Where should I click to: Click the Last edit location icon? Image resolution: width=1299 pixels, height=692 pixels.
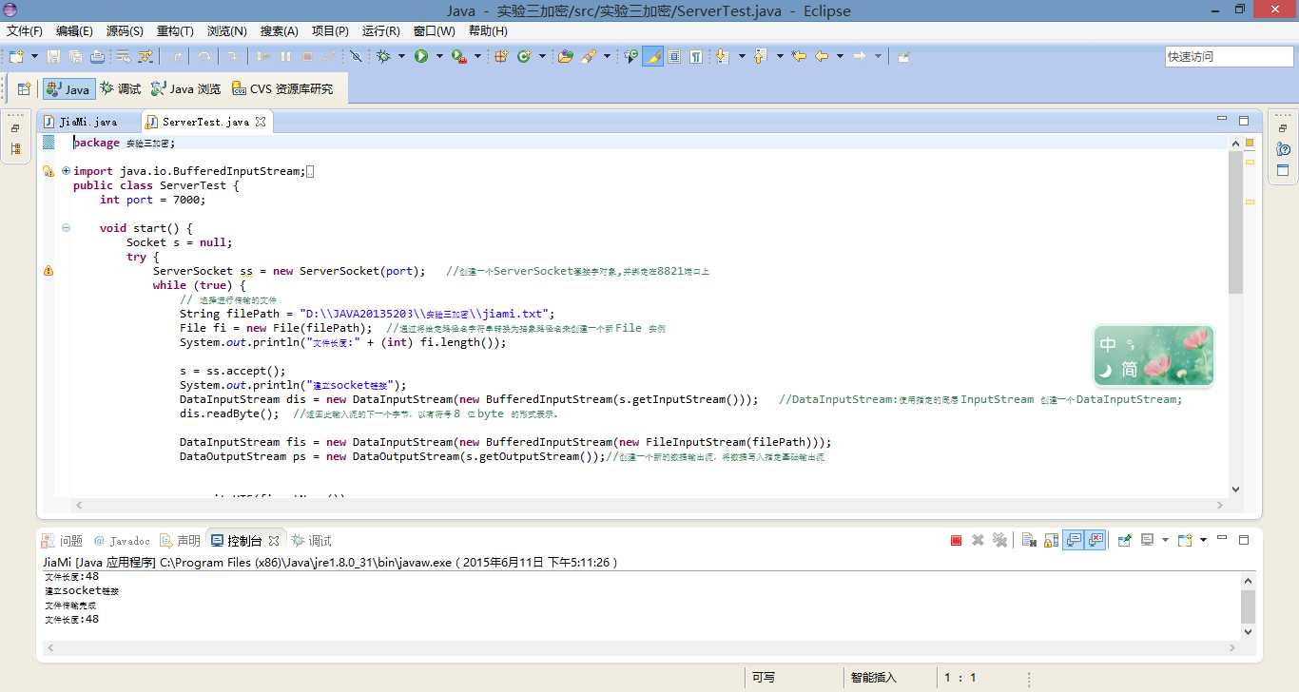tap(799, 56)
